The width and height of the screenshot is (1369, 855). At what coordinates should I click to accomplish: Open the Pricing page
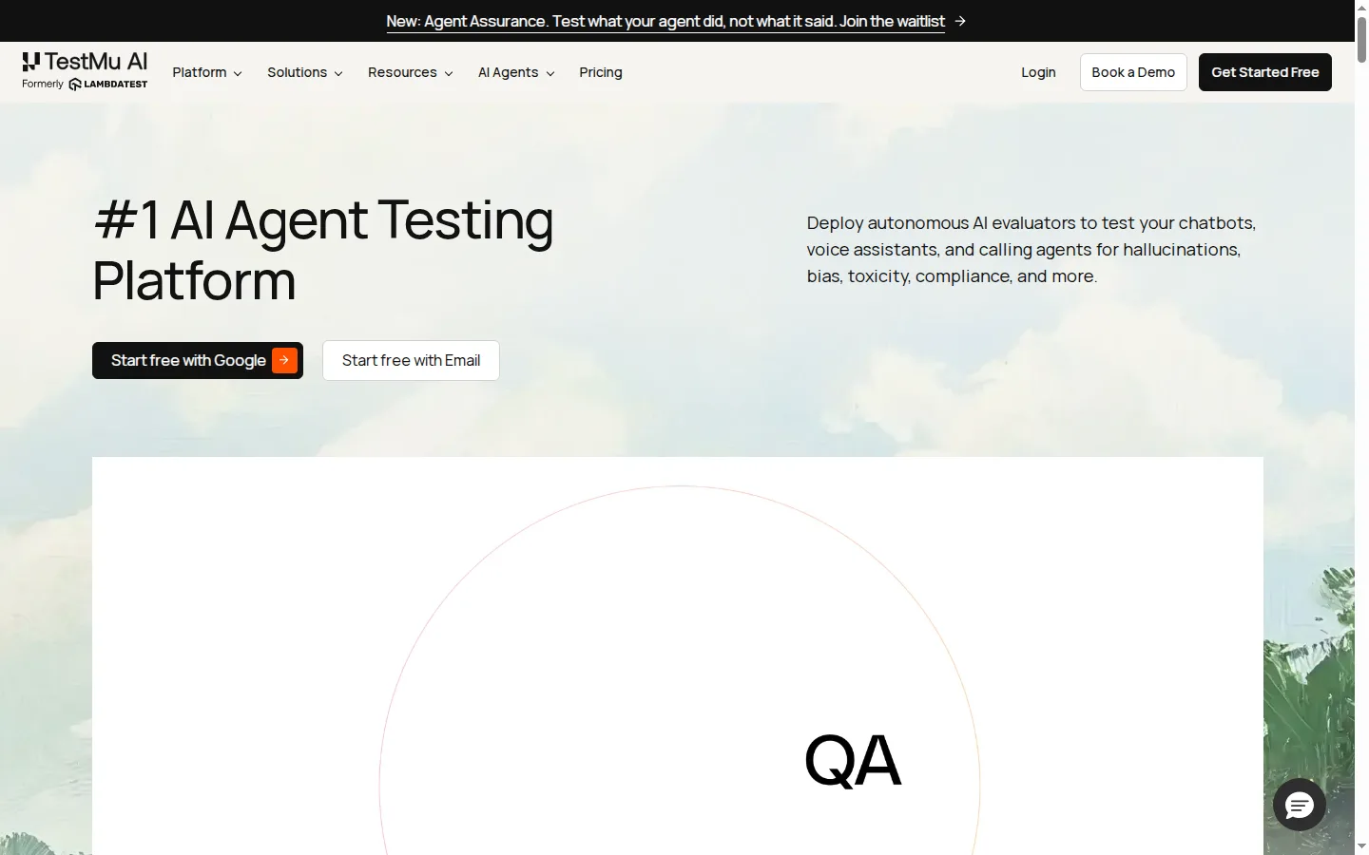pyautogui.click(x=601, y=72)
